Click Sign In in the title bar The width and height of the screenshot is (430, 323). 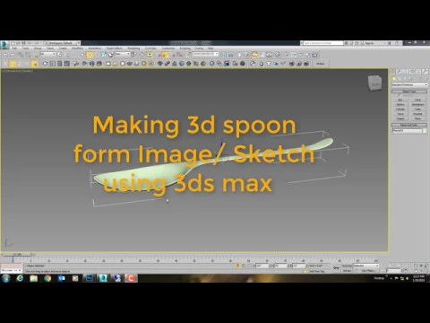click(x=369, y=43)
